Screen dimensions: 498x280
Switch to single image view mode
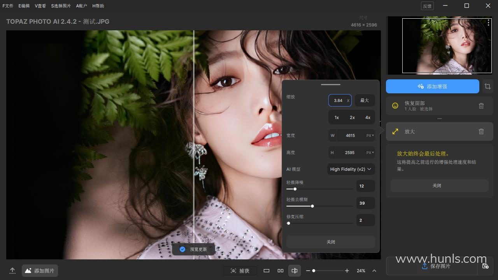(x=267, y=271)
